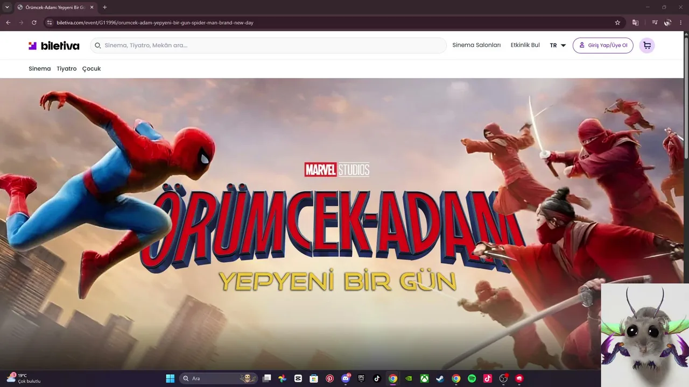Go to Sinema Salonları
Screen dimensions: 689x387
(476, 45)
